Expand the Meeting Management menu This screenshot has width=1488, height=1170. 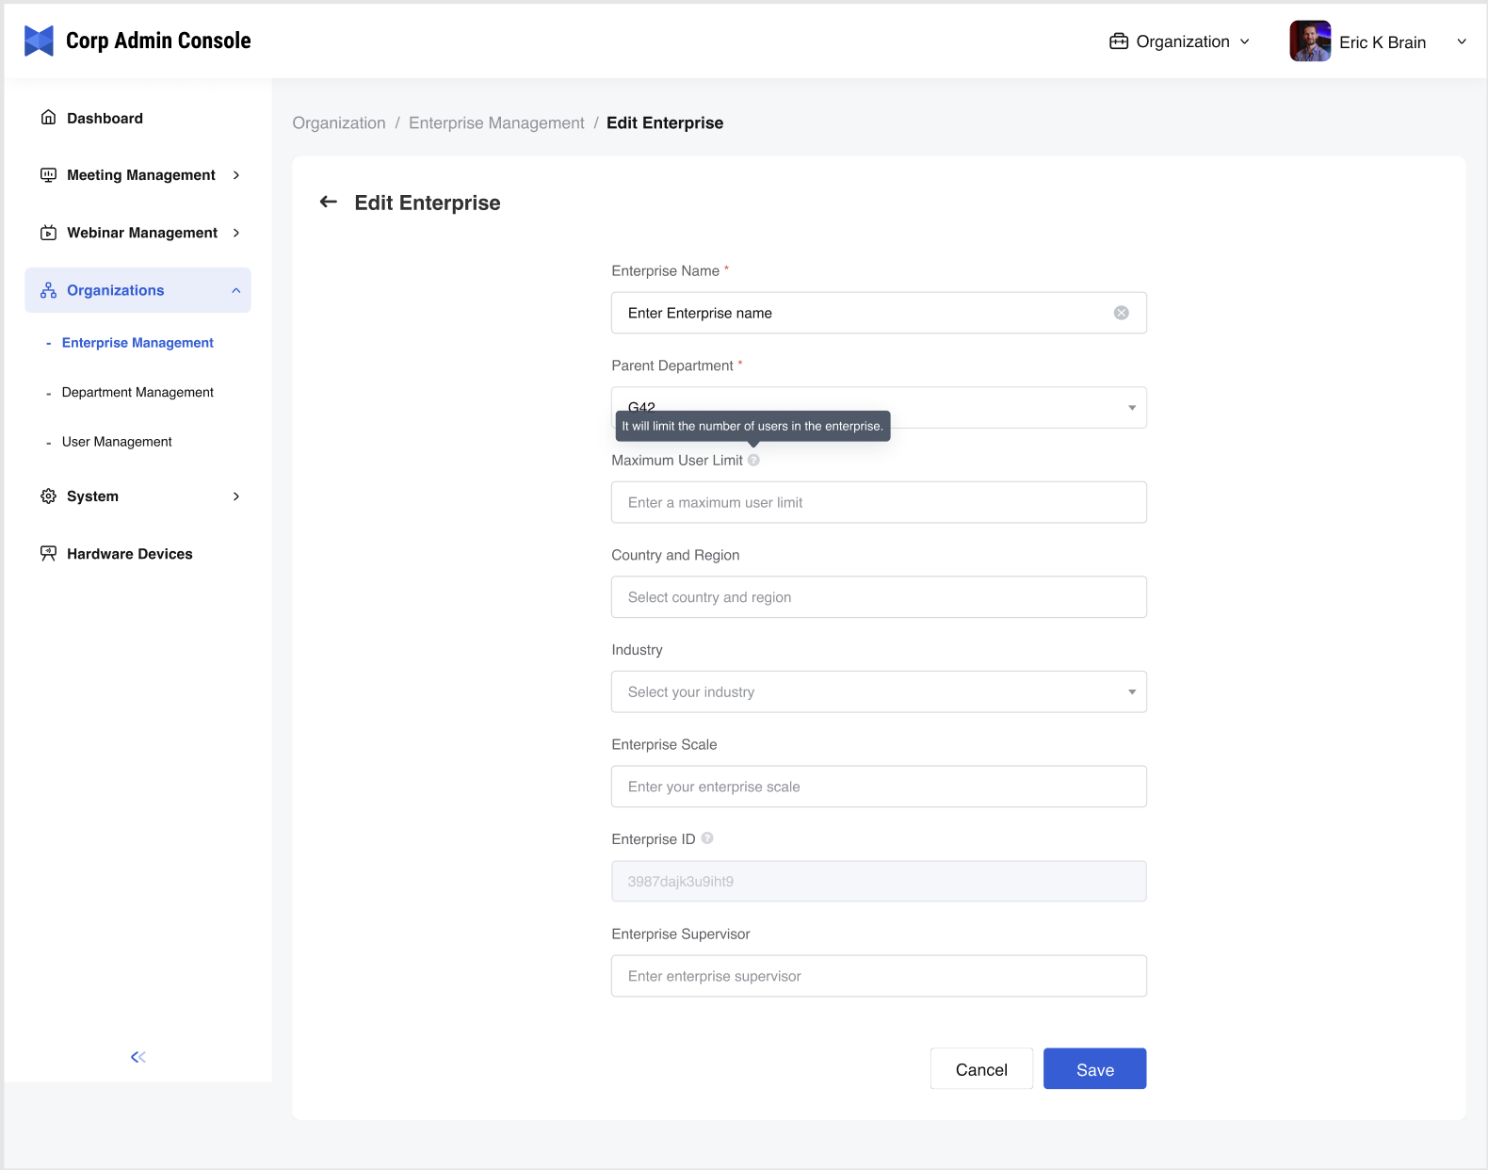tap(141, 175)
